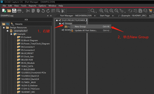This screenshot has height=94, width=154.
Task: Click the Print toolbar icon
Action: tap(19, 11)
